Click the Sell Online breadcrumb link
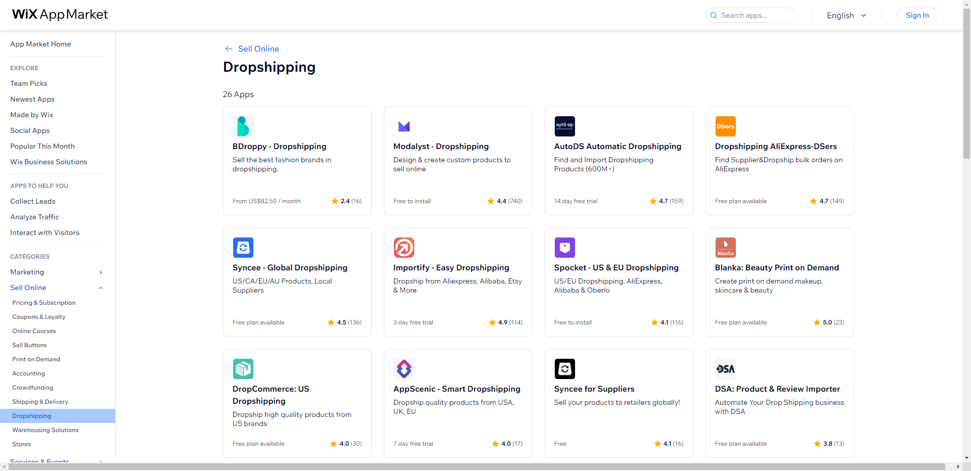Screen dimensions: 971x471 [258, 49]
